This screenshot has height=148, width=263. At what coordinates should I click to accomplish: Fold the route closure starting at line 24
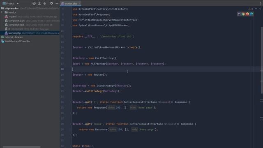[x=71, y=102]
